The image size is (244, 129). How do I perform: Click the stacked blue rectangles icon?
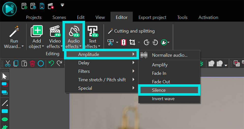point(5,93)
